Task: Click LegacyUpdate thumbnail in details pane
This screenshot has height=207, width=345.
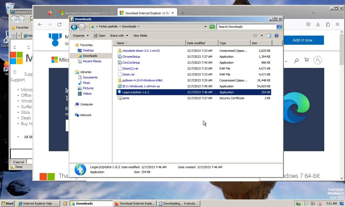Action: 80,170
